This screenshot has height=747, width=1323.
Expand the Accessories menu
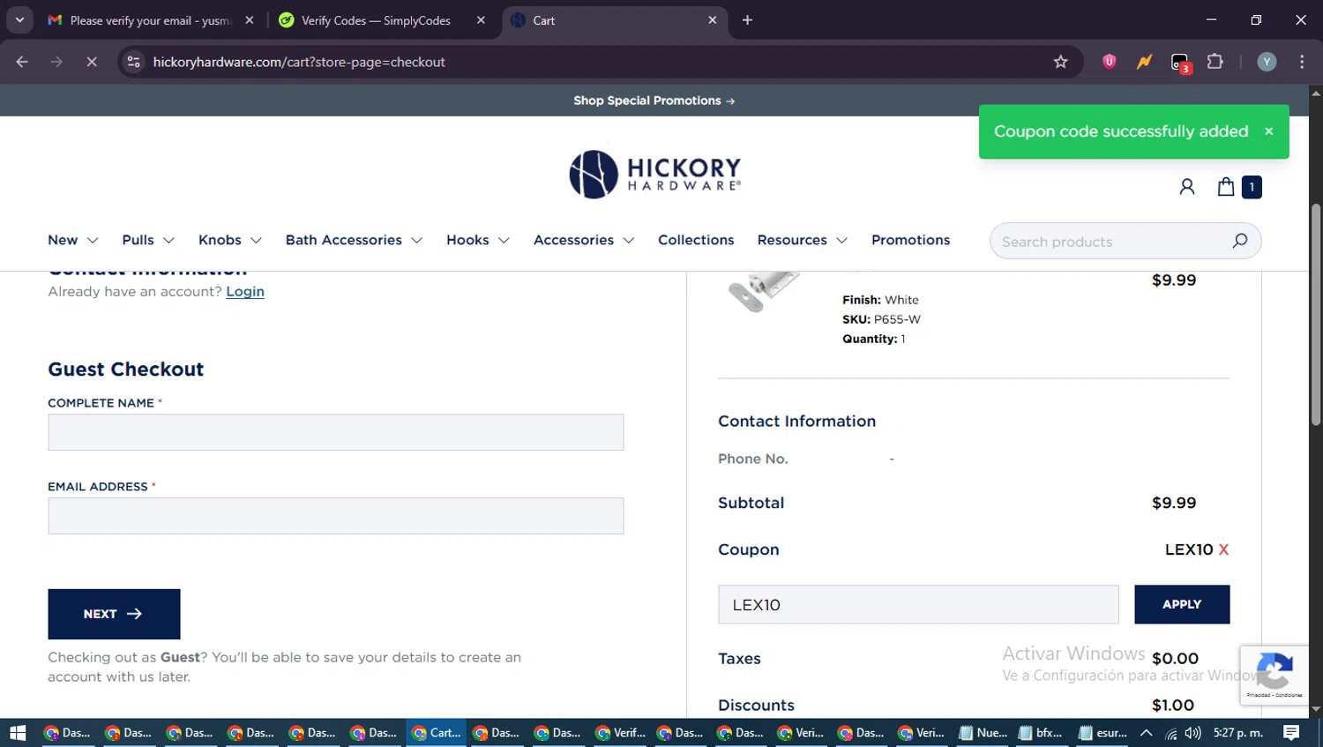point(584,240)
